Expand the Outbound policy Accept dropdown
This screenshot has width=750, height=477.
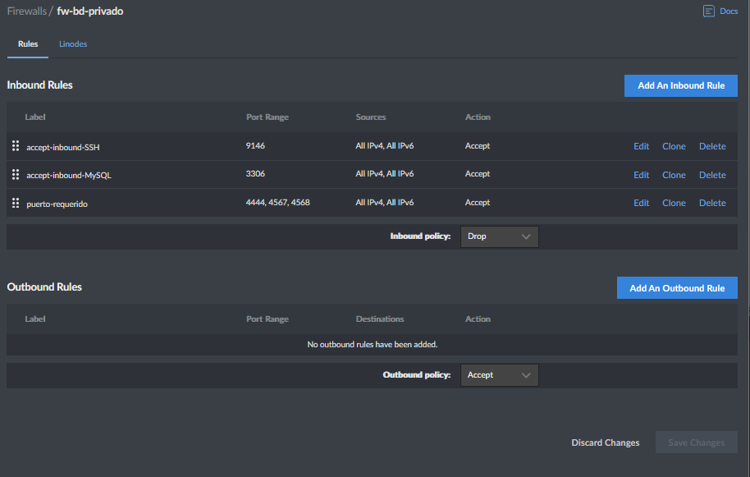tap(500, 375)
